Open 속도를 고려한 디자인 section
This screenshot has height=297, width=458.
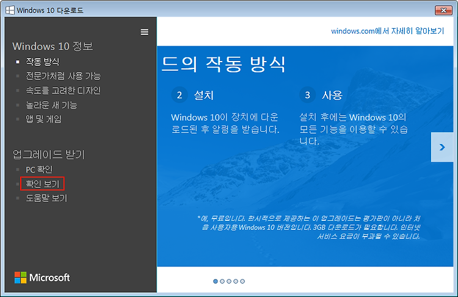pyautogui.click(x=63, y=90)
